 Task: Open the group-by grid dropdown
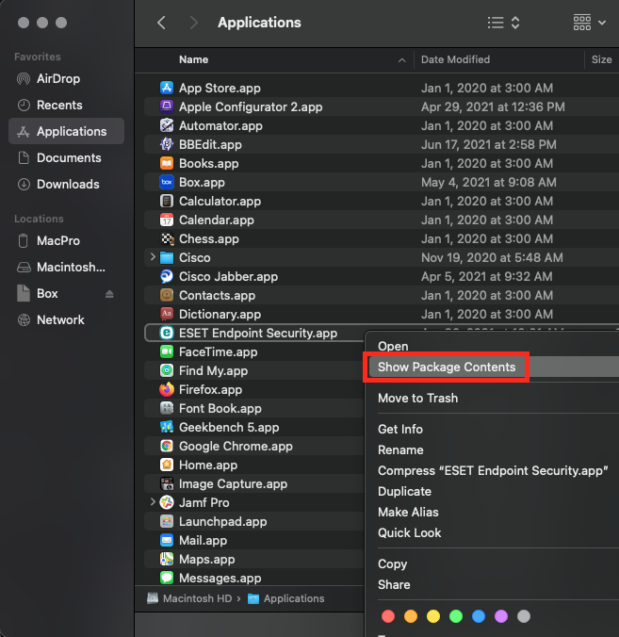tap(590, 23)
